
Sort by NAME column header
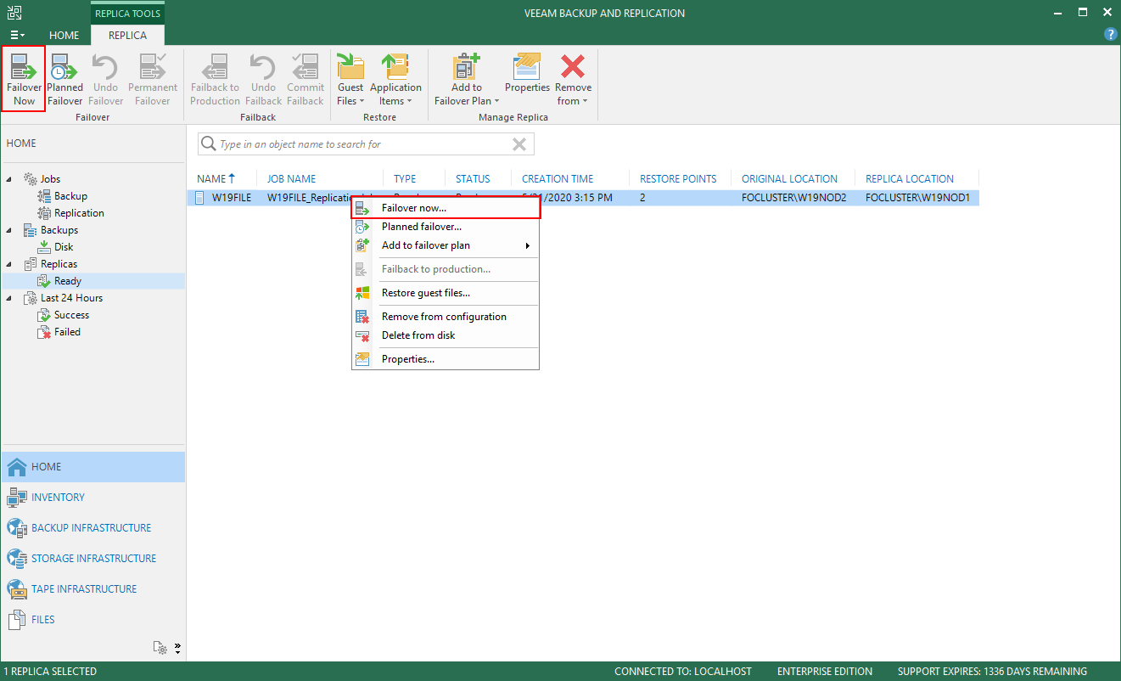point(212,178)
